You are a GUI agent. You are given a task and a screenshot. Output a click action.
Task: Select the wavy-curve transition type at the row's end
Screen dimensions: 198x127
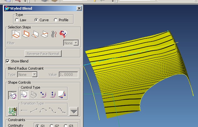click(x=62, y=110)
